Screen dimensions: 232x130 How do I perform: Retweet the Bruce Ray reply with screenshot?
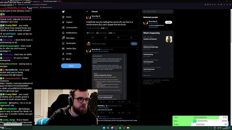101,102
